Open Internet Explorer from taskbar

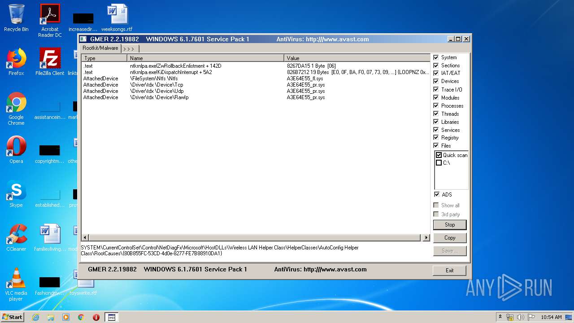tap(35, 317)
